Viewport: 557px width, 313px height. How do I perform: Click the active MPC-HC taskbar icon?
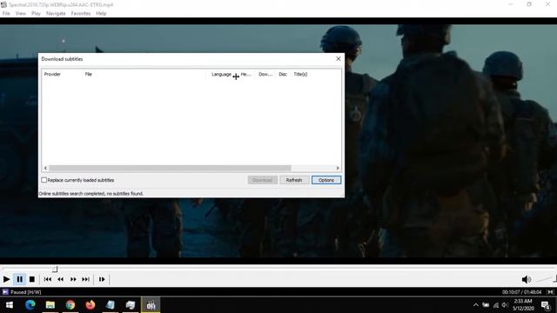pyautogui.click(x=151, y=305)
